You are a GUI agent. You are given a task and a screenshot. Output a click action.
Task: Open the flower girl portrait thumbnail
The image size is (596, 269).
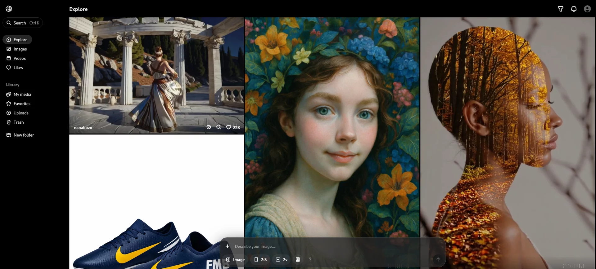pyautogui.click(x=332, y=124)
